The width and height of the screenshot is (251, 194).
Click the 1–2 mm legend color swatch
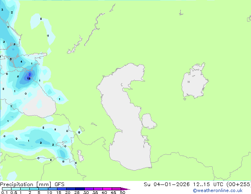click(25, 189)
